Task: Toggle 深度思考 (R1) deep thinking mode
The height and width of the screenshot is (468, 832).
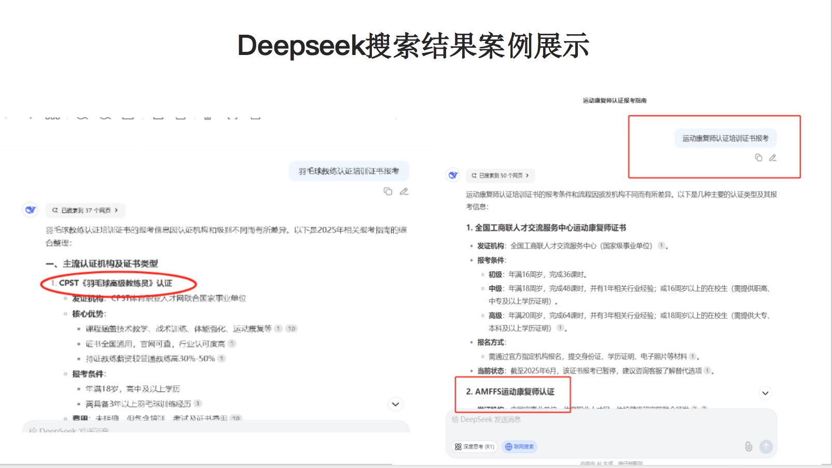Action: pyautogui.click(x=474, y=447)
